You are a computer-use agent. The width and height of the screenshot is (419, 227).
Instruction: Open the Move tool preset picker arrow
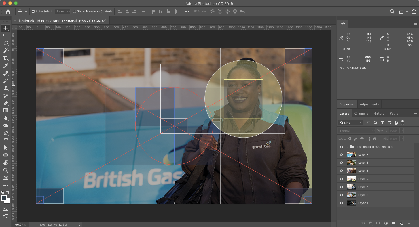click(26, 12)
